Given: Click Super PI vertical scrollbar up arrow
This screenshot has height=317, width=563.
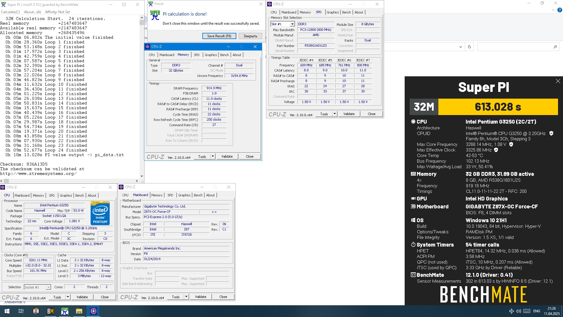Looking at the screenshot, I should (x=142, y=18).
